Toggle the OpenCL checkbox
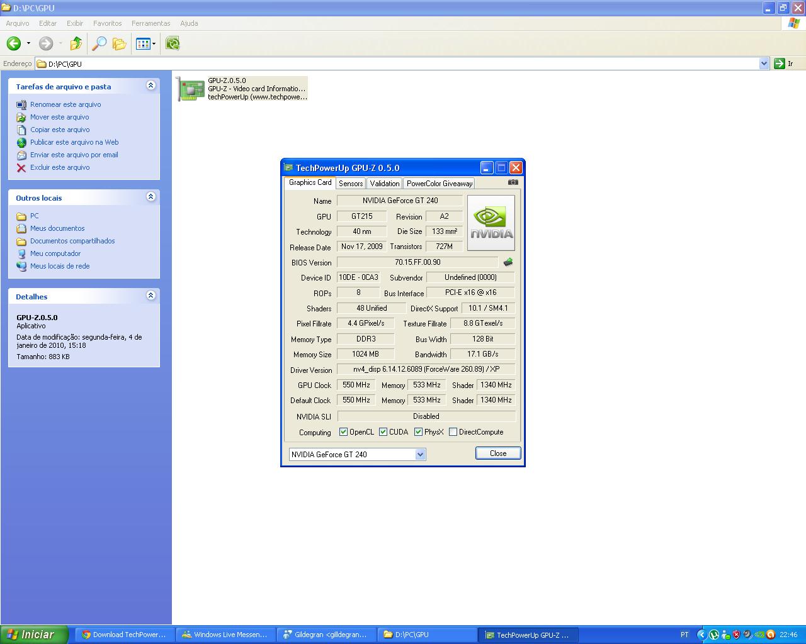Viewport: 806px width, 644px height. click(343, 432)
